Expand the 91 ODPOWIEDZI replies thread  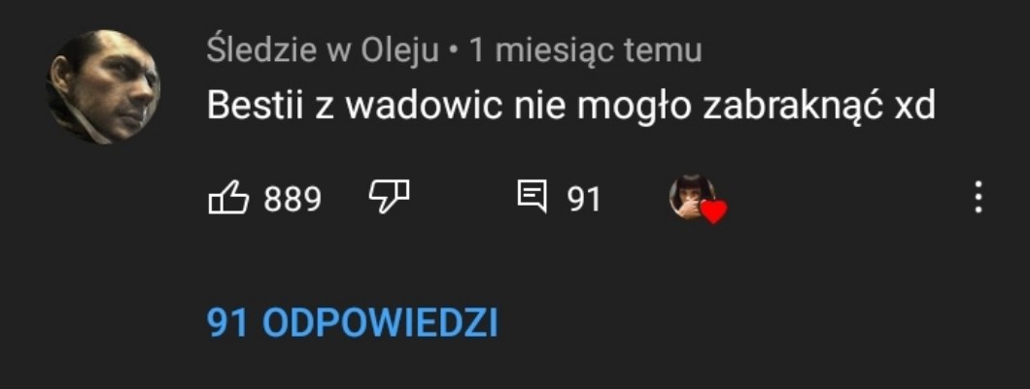[352, 323]
